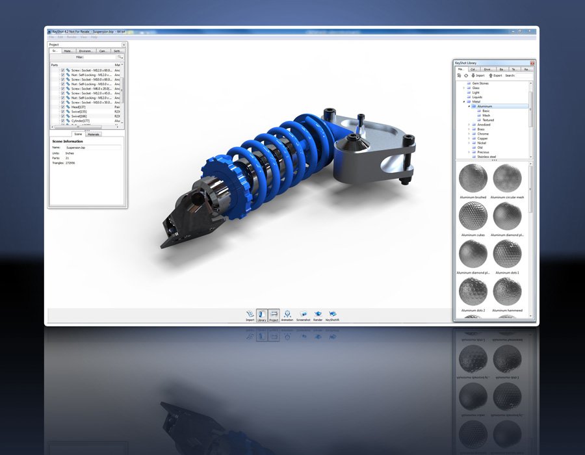Expand the Precious folder

tap(469, 152)
